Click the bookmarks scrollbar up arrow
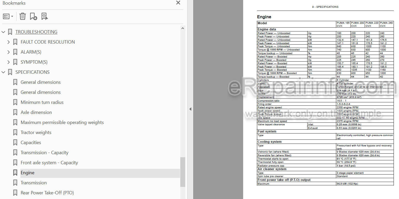 point(183,28)
